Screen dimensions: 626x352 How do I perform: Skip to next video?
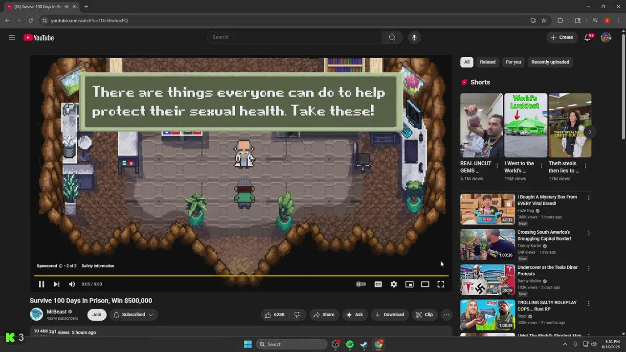[57, 284]
